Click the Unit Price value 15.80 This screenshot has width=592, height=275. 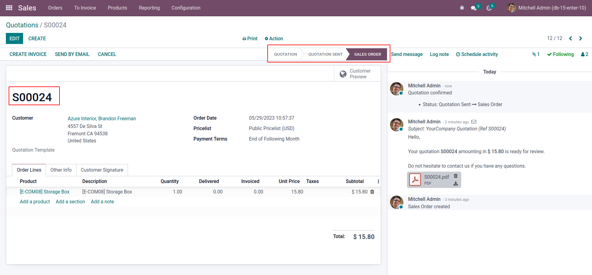click(297, 192)
